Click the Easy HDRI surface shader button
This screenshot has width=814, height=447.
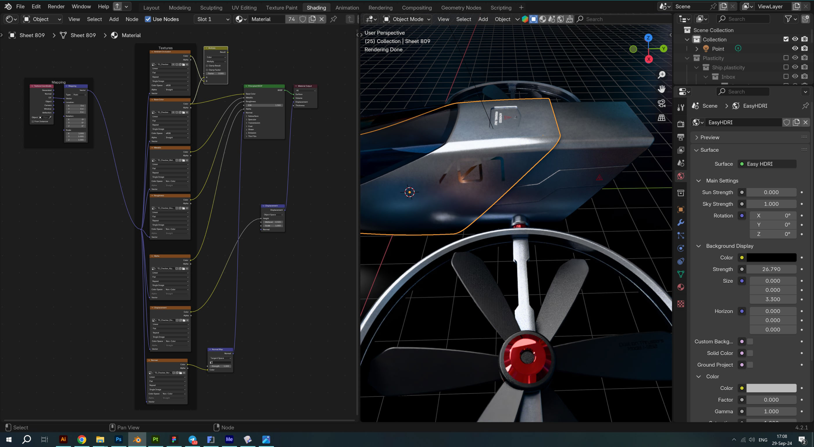point(767,164)
